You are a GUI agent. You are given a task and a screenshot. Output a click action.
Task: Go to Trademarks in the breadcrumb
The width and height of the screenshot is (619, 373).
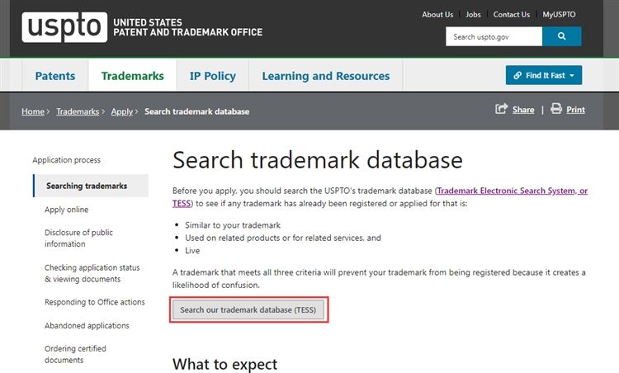pos(78,111)
